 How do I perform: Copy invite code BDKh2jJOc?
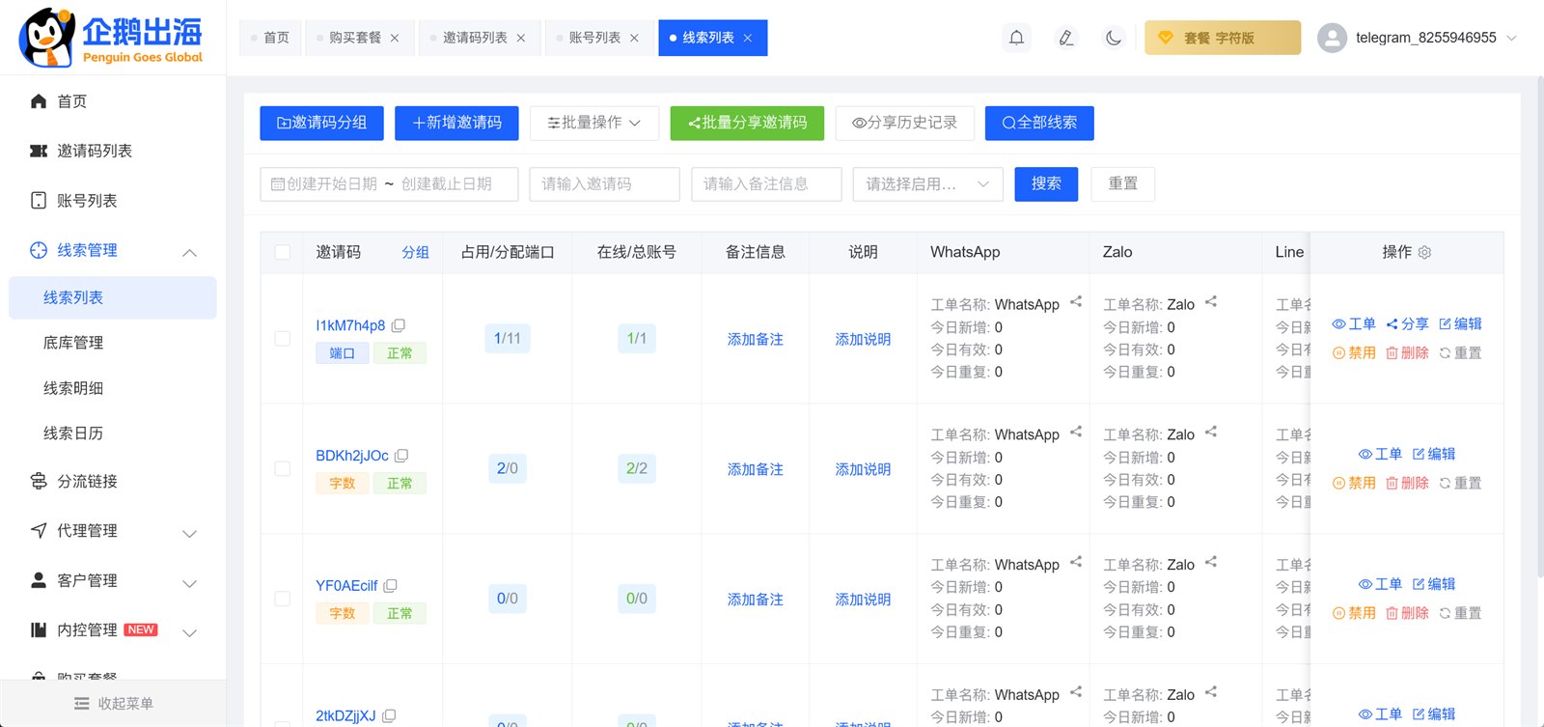point(401,455)
